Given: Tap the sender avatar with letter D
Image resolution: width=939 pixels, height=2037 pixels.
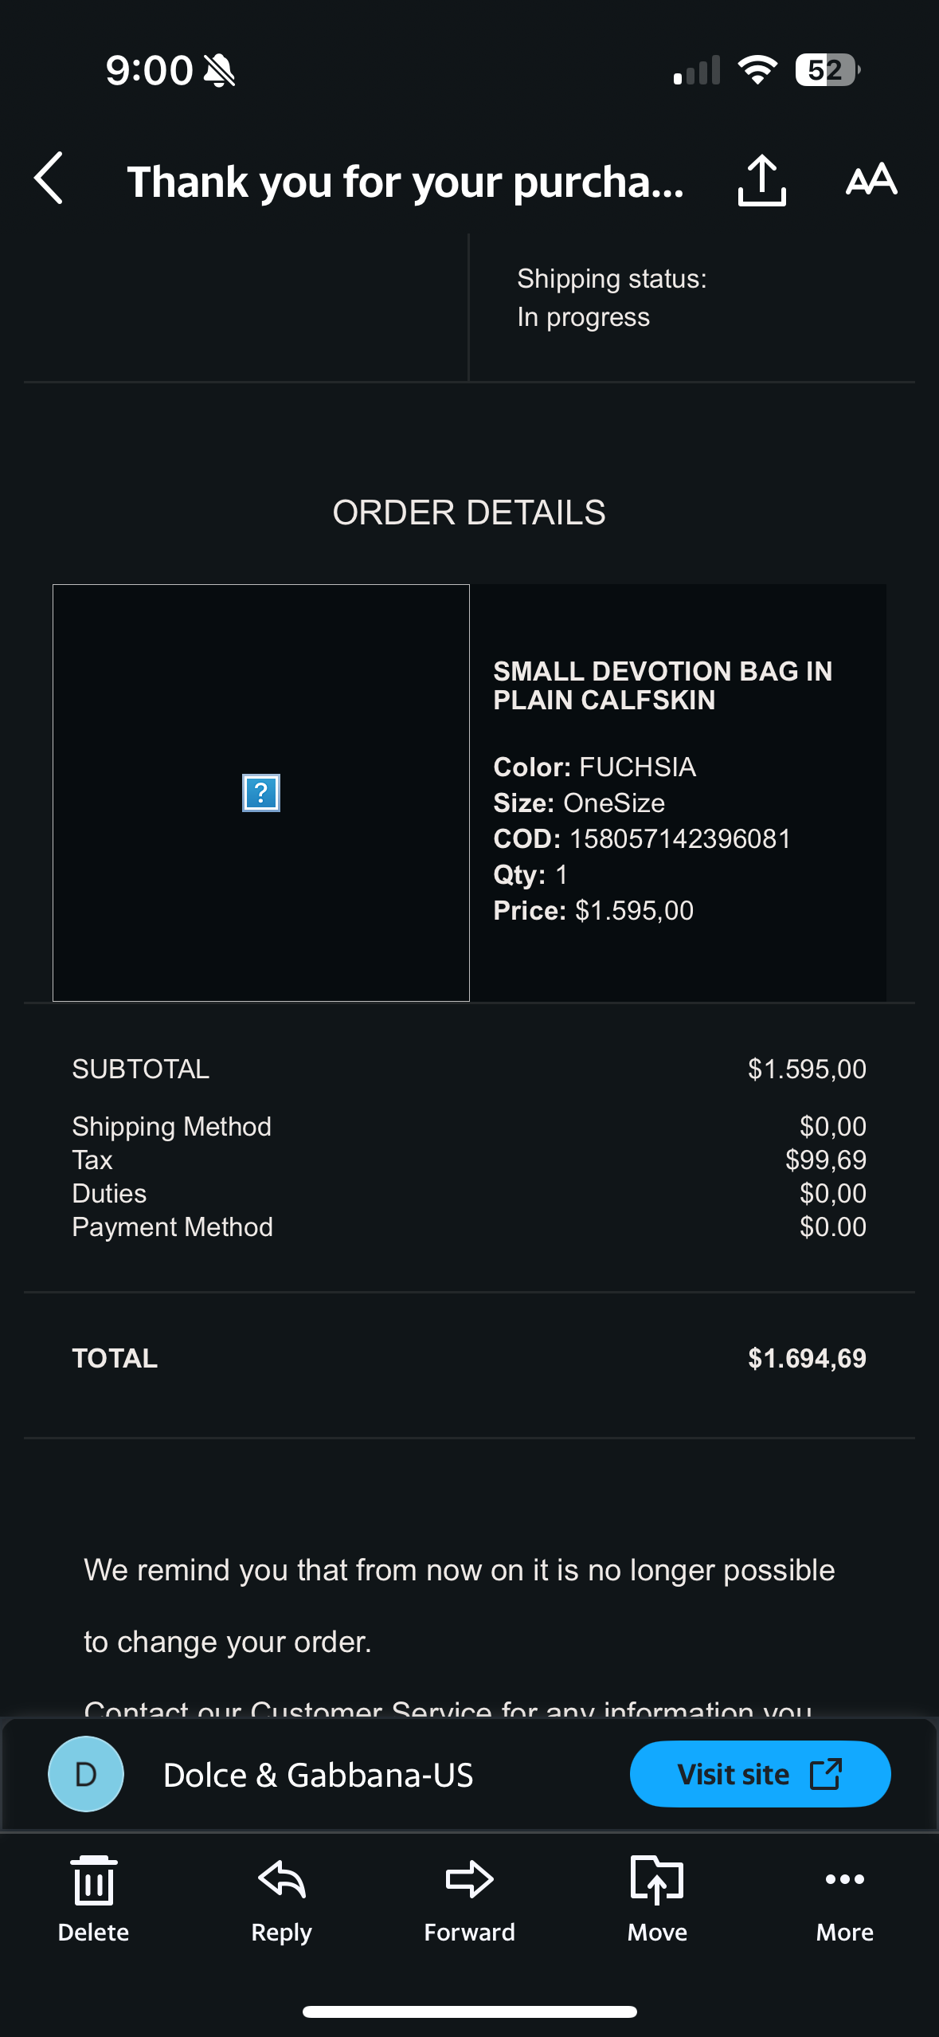Looking at the screenshot, I should [x=86, y=1774].
